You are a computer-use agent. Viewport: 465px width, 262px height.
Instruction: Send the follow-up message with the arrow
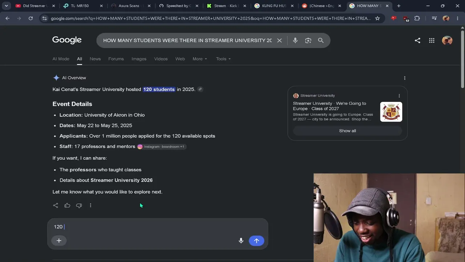point(256,241)
